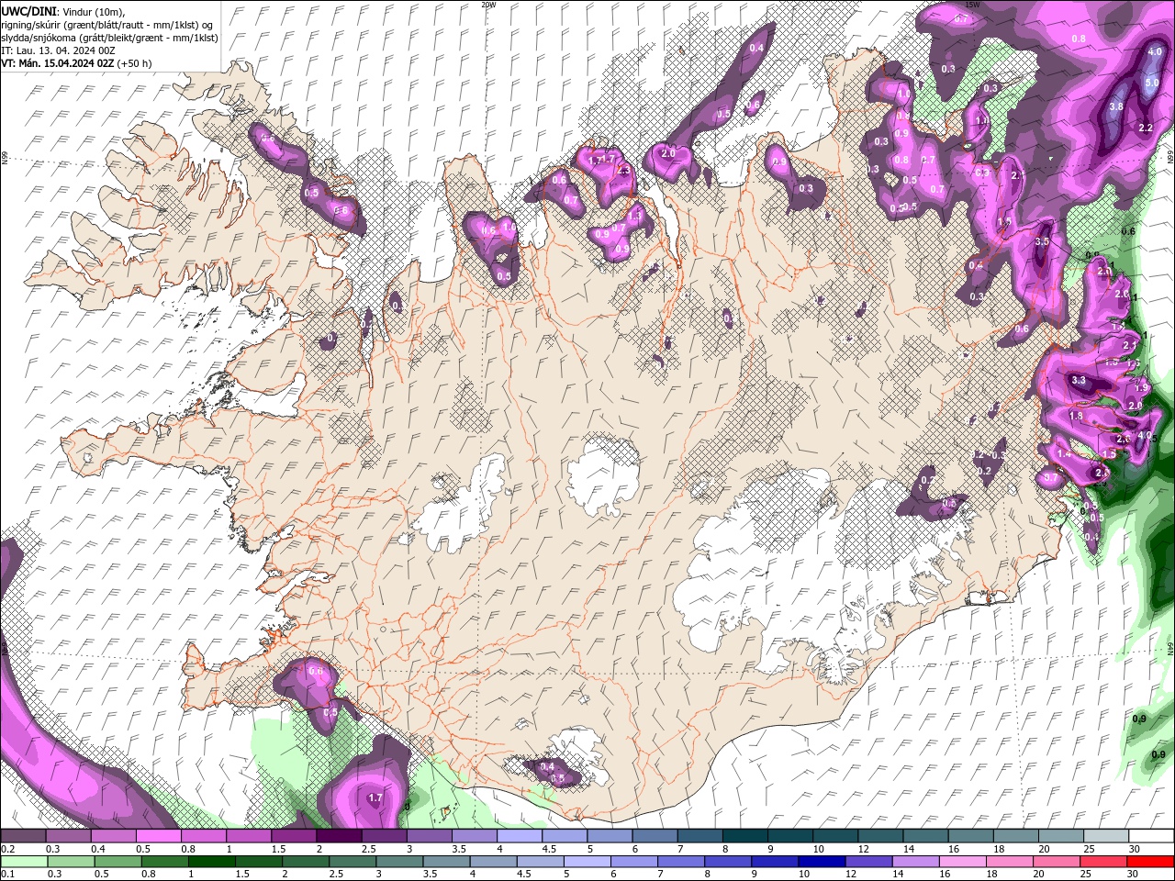Select the dark teal snow swatch at 8
Image resolution: width=1175 pixels, height=881 pixels.
pos(744,836)
